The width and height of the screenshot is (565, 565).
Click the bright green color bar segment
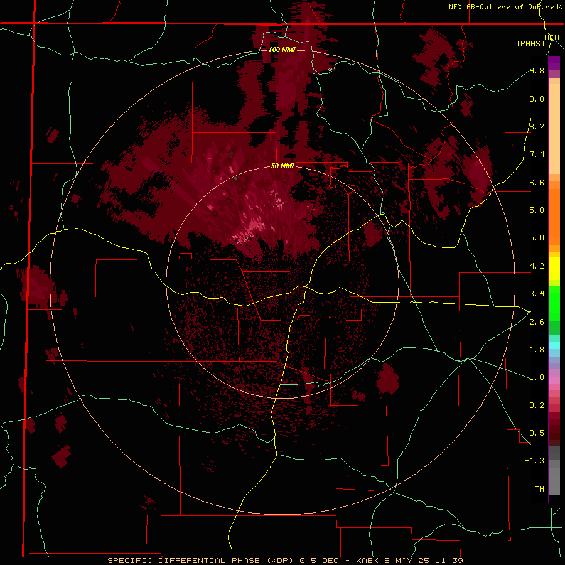pyautogui.click(x=554, y=303)
